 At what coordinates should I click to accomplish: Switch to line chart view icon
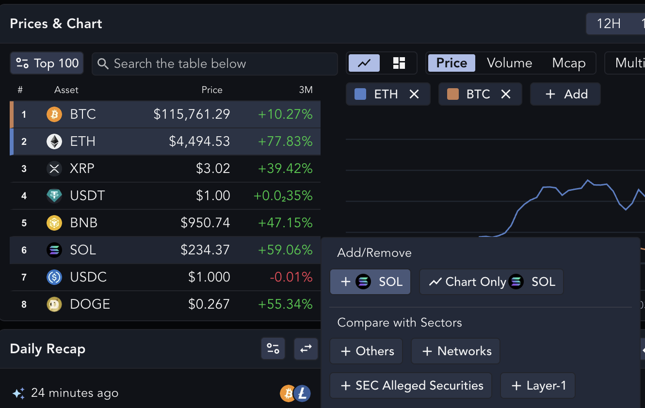click(x=364, y=63)
